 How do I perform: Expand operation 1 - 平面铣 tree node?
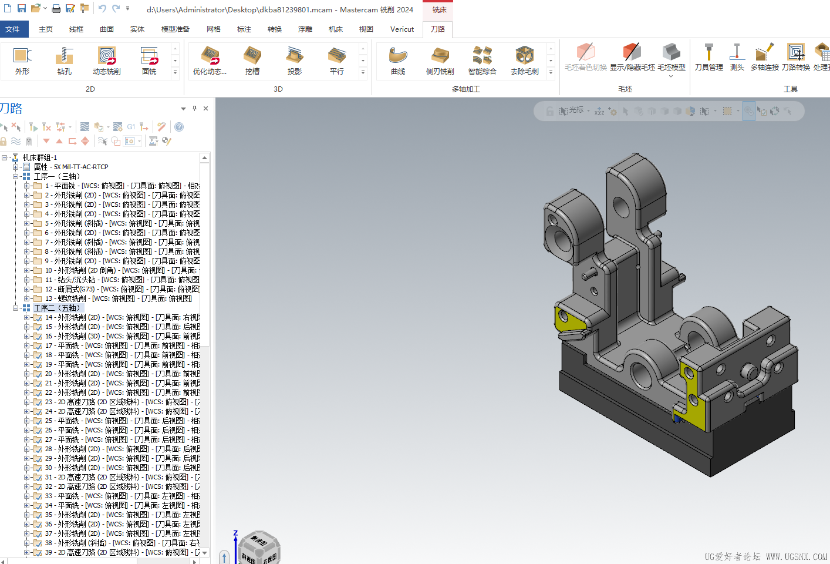pos(27,186)
